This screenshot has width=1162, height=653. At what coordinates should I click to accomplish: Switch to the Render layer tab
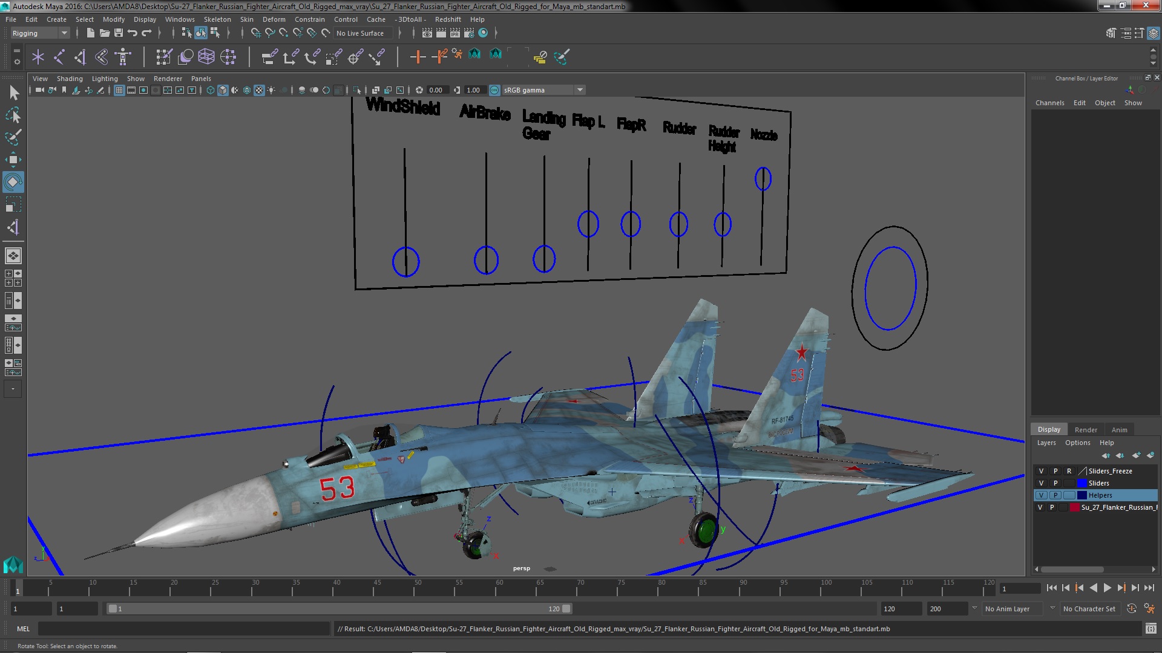click(x=1085, y=430)
